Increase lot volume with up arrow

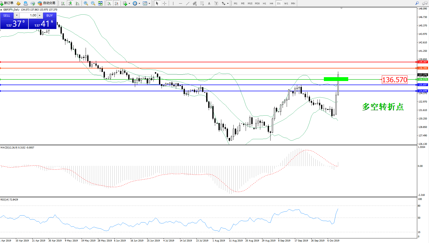[40, 15]
